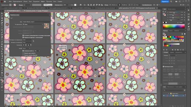Viewport: 191px width, 107px height.
Task: Switch to the Brushes tab beside Swatches
Action: (171, 31)
